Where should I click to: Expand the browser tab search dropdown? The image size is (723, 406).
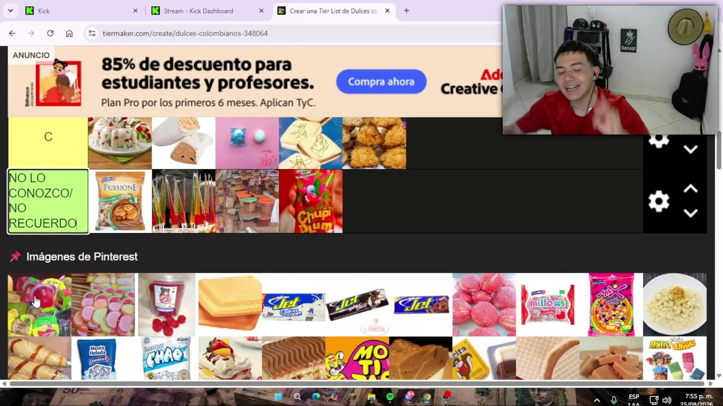[x=10, y=11]
